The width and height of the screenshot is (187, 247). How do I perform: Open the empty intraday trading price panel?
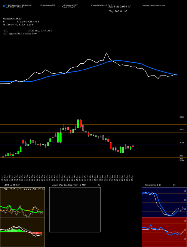[x=75, y=210]
